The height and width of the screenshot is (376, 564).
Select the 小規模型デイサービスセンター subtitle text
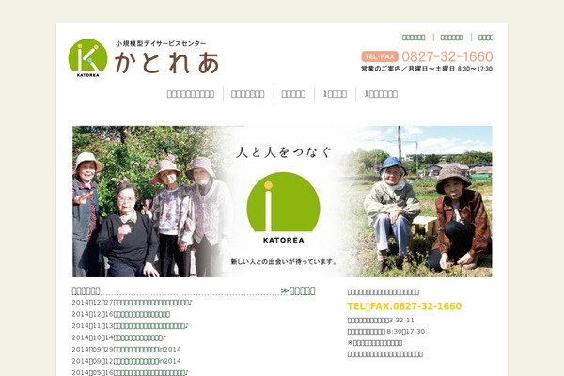(161, 43)
